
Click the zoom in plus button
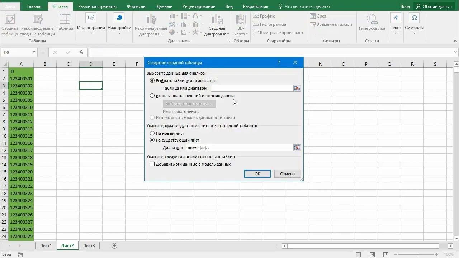click(437, 254)
